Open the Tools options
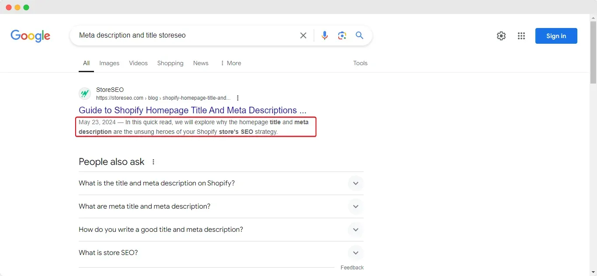Viewport: 597px width, 276px height. [x=360, y=63]
